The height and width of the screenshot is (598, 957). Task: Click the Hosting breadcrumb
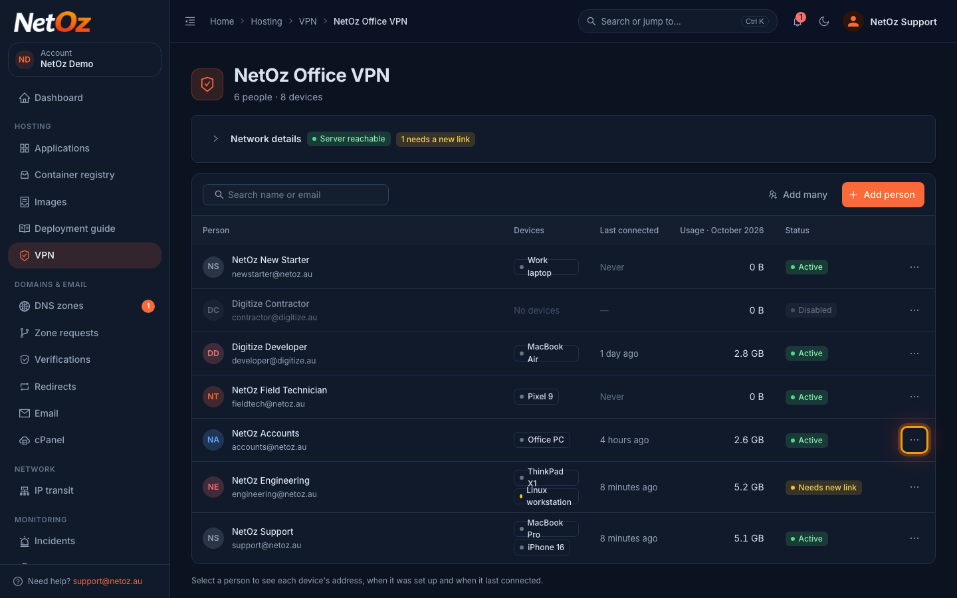(x=266, y=21)
